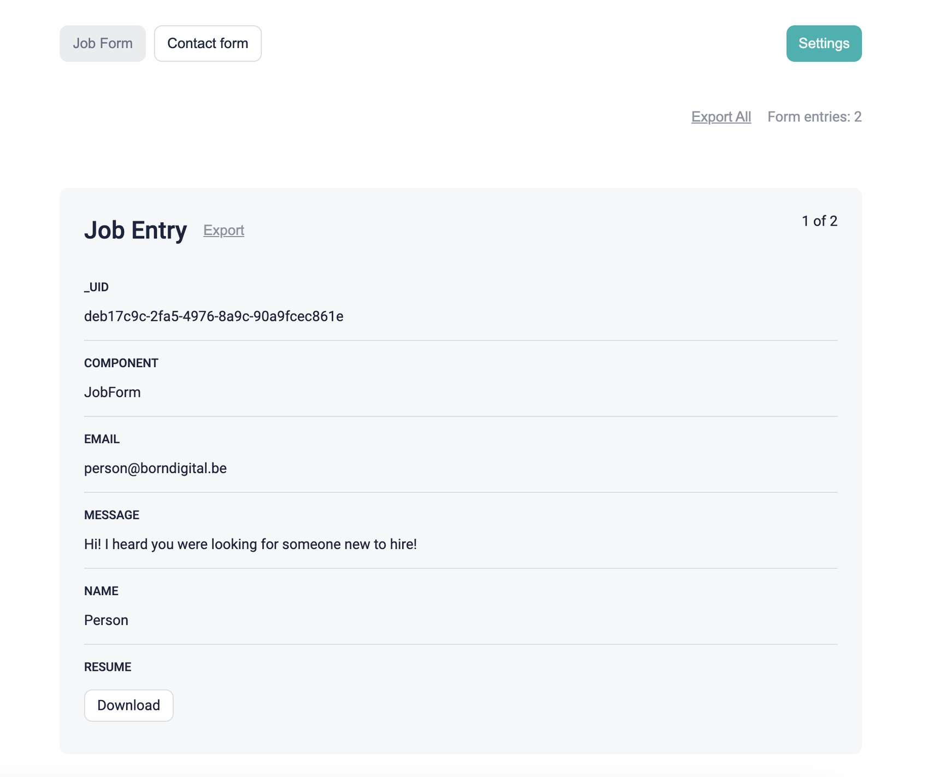Click the person@borndigital.be email address

(x=155, y=468)
